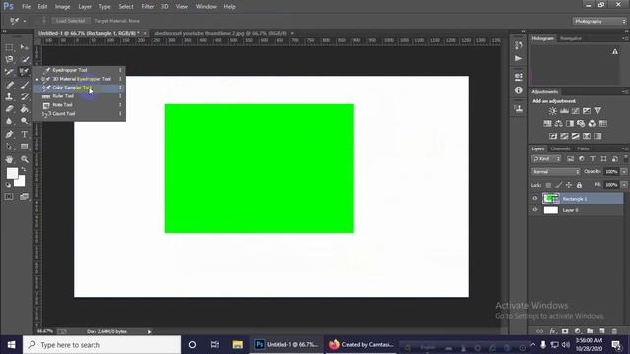This screenshot has height=354, width=630.
Task: Select the Path Selection tool
Action: click(x=9, y=147)
